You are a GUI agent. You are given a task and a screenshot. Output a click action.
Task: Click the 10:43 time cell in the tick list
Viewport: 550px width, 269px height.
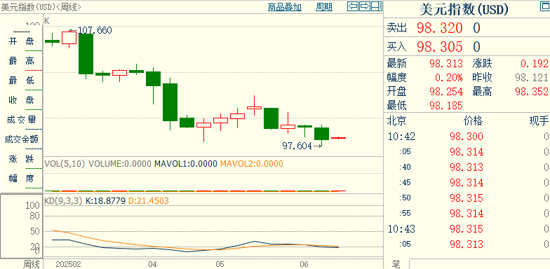click(x=401, y=229)
